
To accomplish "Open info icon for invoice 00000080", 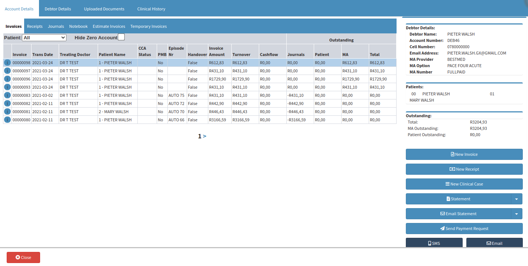I will 7,120.
